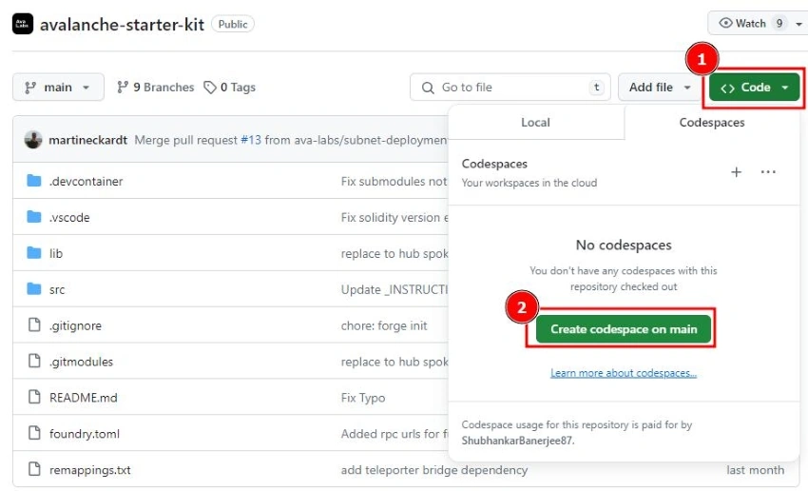The image size is (808, 491).
Task: View the 9 Branches list
Action: pyautogui.click(x=156, y=88)
